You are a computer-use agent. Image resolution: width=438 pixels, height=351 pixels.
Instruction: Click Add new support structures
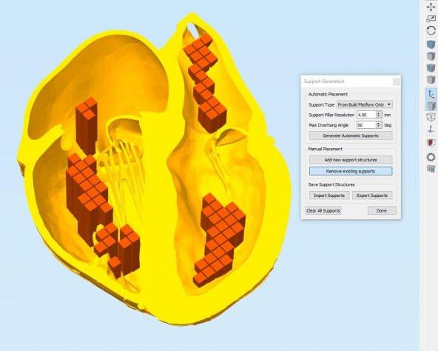click(x=351, y=160)
